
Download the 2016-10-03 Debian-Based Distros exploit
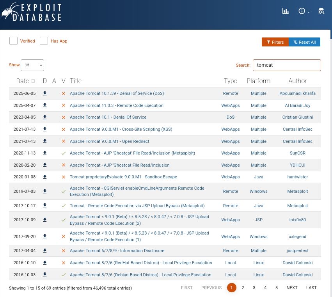click(45, 274)
